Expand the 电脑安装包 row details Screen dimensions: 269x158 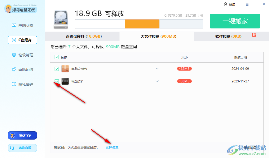click(157, 69)
